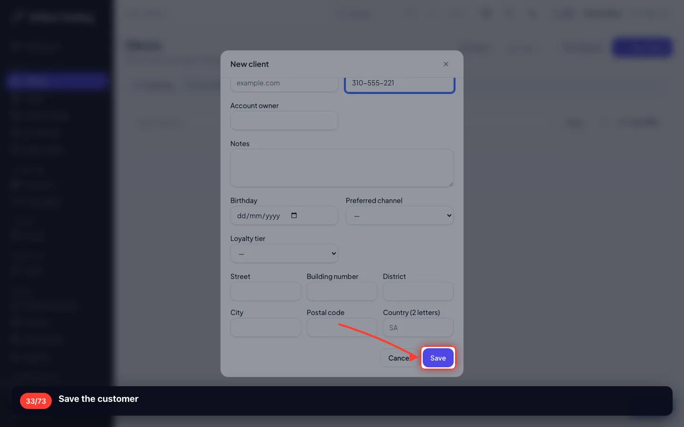
Task: Focus the Country two-letter field
Action: [418, 327]
